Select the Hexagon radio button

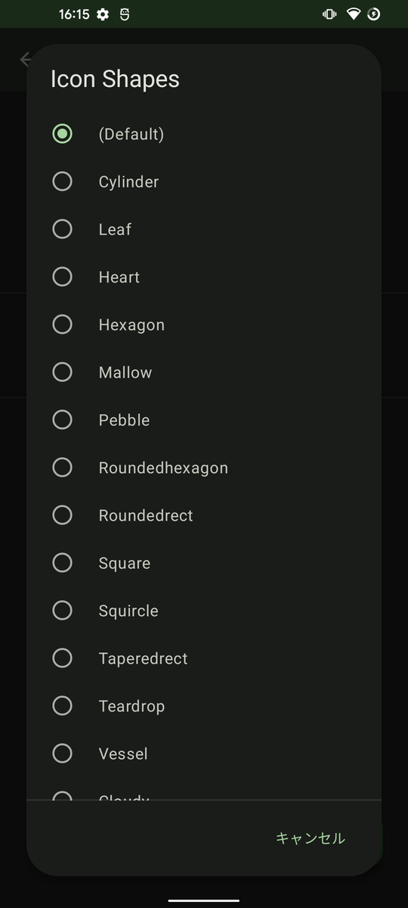204,325
